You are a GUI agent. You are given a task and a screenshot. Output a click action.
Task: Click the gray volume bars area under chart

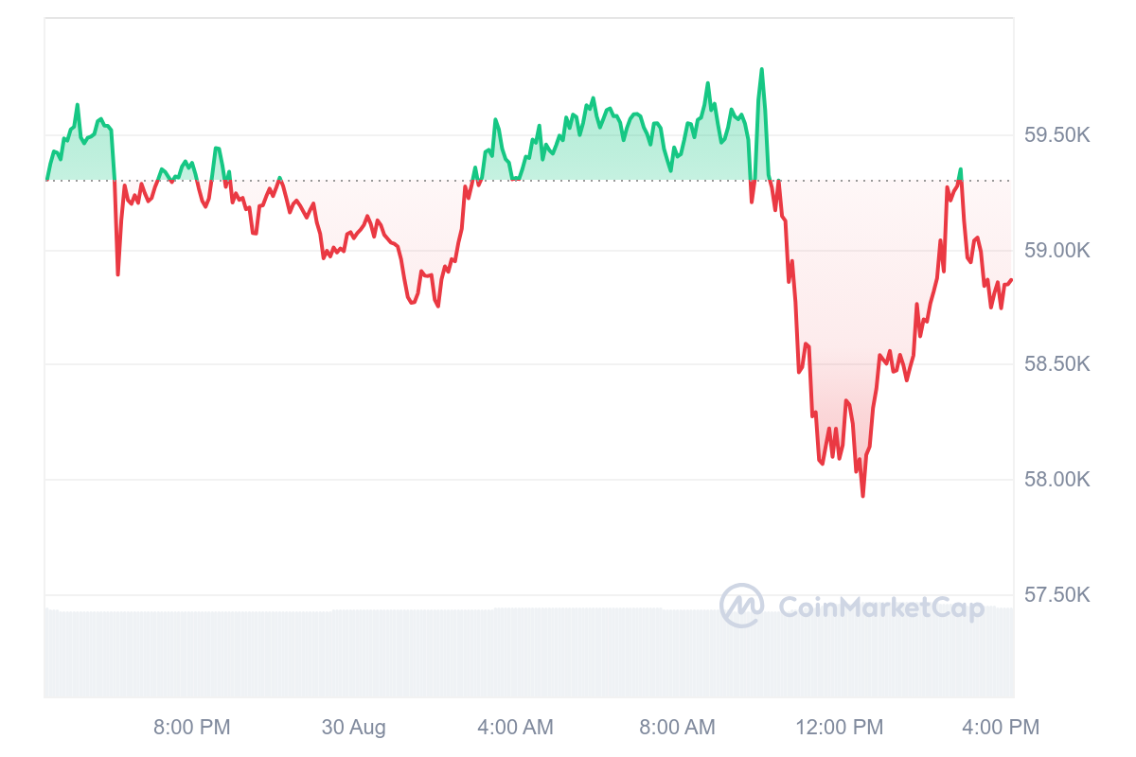coord(528,653)
